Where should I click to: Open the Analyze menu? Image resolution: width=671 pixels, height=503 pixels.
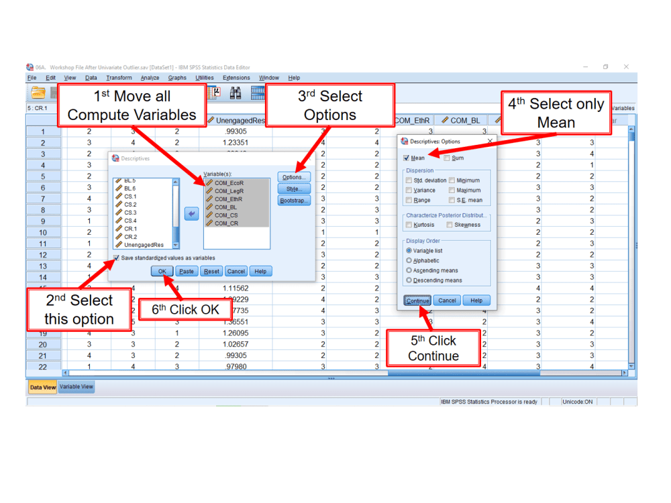149,77
